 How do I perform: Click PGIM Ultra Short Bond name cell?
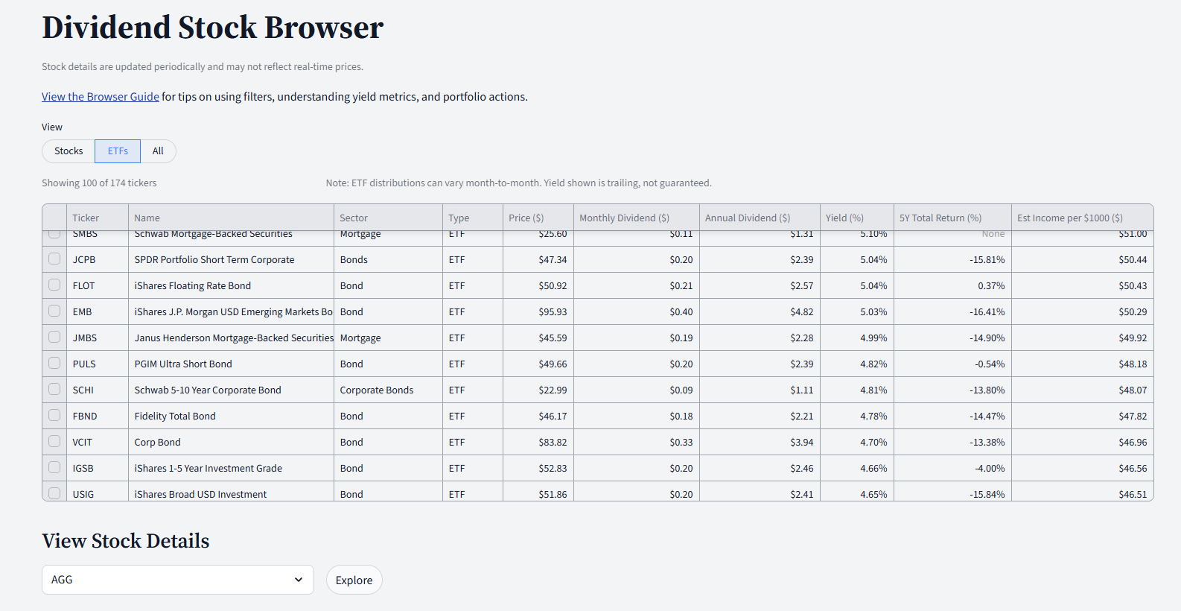pos(231,364)
